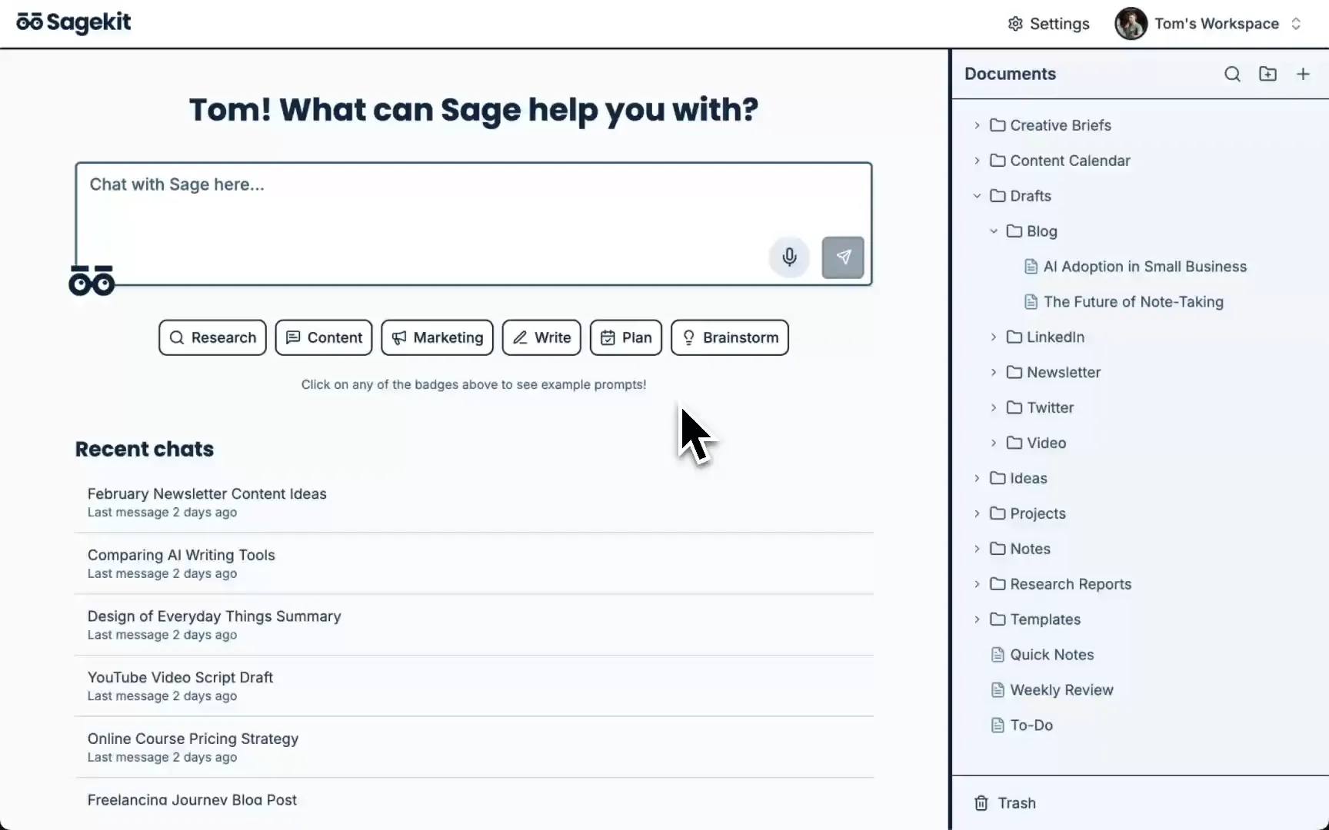The width and height of the screenshot is (1329, 830).
Task: Select the Research prompt badge
Action: [212, 337]
